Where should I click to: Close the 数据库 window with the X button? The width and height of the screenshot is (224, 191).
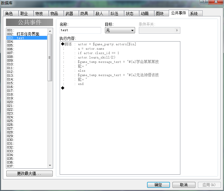point(216,2)
